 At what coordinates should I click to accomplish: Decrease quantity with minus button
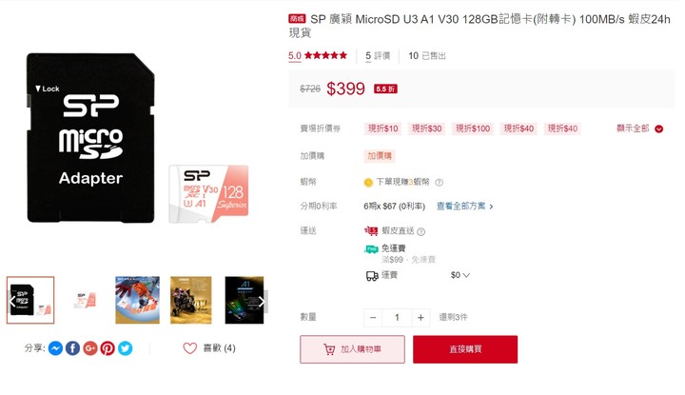373,318
